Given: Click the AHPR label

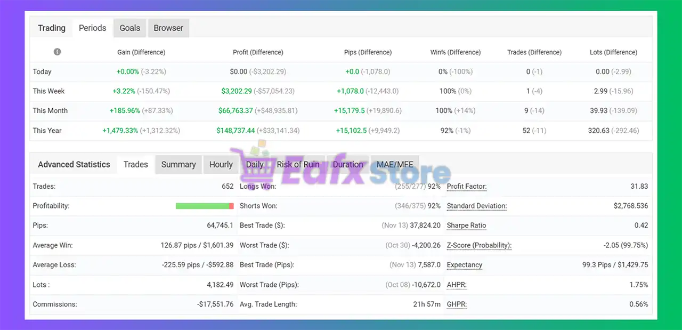Looking at the screenshot, I should (x=457, y=285).
